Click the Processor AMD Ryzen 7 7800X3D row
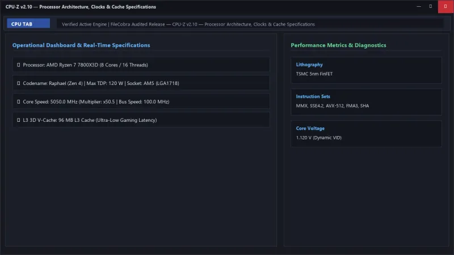The height and width of the screenshot is (255, 454). click(x=141, y=65)
